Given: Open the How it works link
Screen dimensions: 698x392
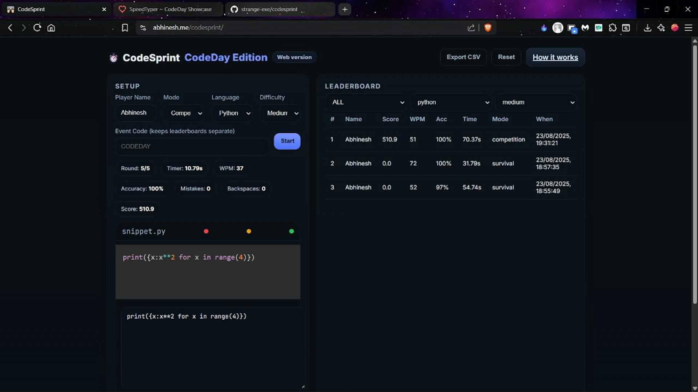Looking at the screenshot, I should point(555,57).
